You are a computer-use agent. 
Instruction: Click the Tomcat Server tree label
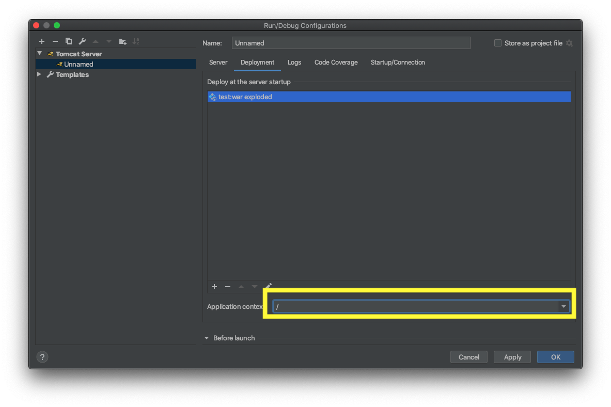(79, 54)
